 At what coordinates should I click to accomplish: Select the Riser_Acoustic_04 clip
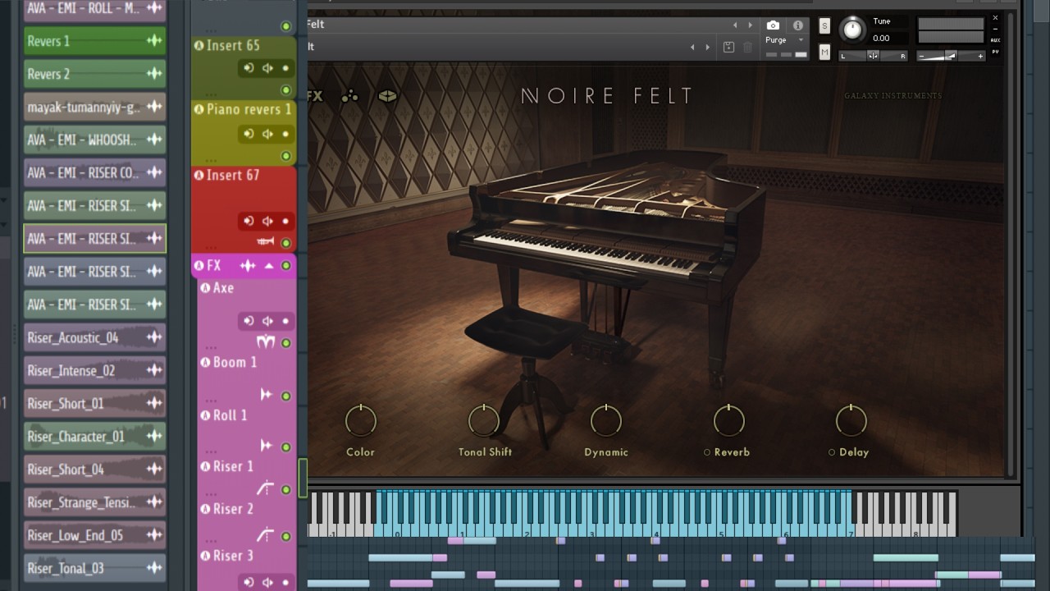point(94,337)
